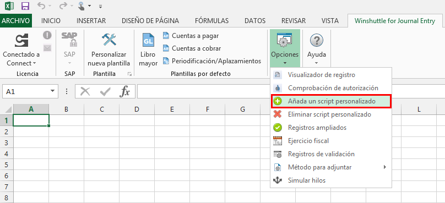Click the Excel application icon

tap(10, 6)
